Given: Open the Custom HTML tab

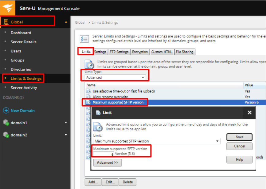Looking at the screenshot, I should coord(161,52).
